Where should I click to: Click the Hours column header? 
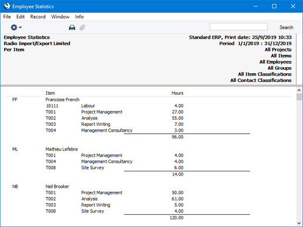[178, 93]
